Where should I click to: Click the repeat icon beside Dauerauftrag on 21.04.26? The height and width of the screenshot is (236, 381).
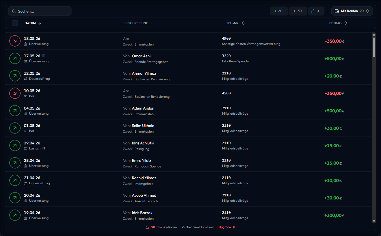coord(26,183)
